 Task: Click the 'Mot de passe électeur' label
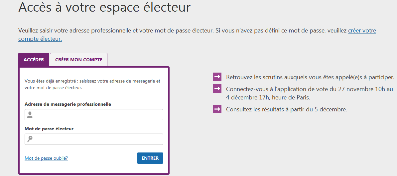[x=49, y=129]
